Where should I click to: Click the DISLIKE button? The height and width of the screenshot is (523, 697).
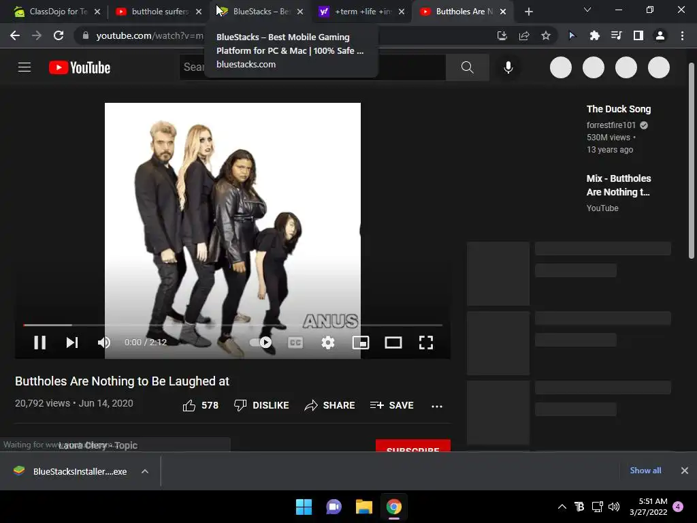click(261, 405)
